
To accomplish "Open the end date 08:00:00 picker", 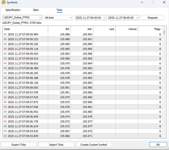I will pyautogui.click(x=123, y=17).
